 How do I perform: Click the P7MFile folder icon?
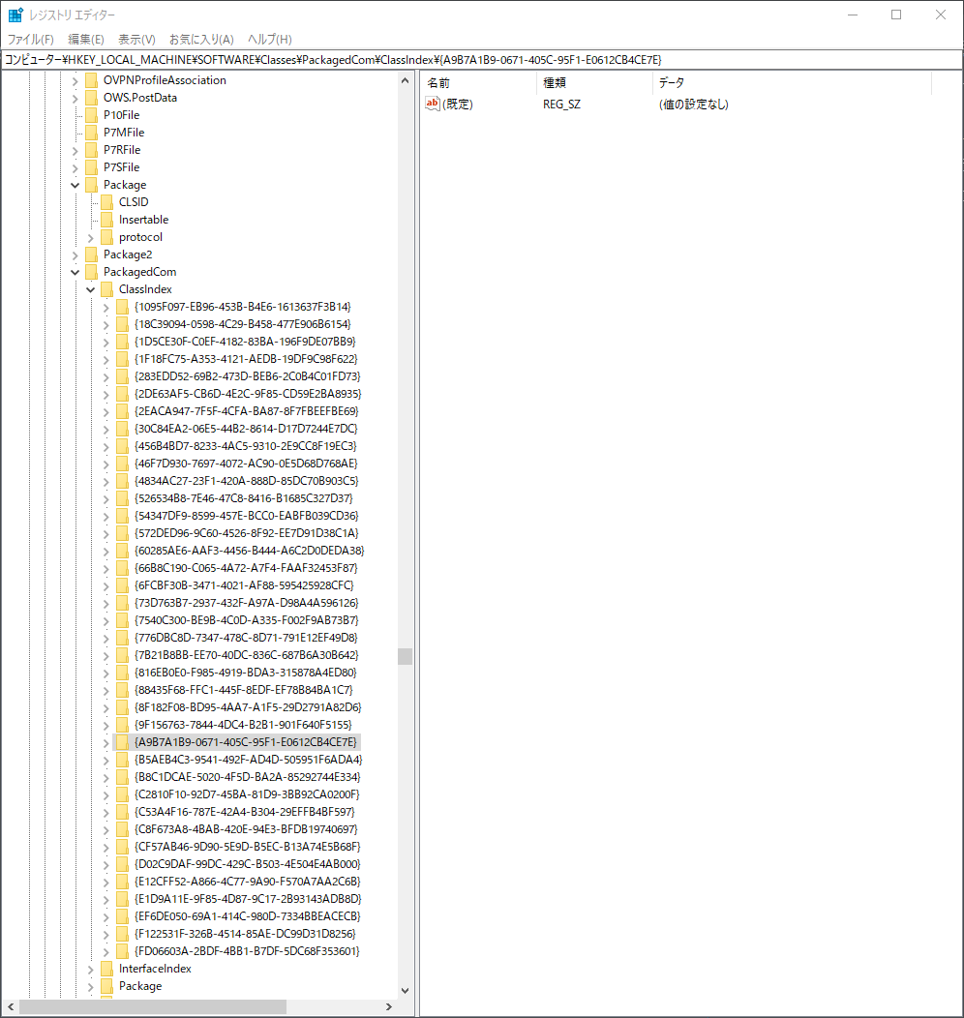pyautogui.click(x=92, y=133)
